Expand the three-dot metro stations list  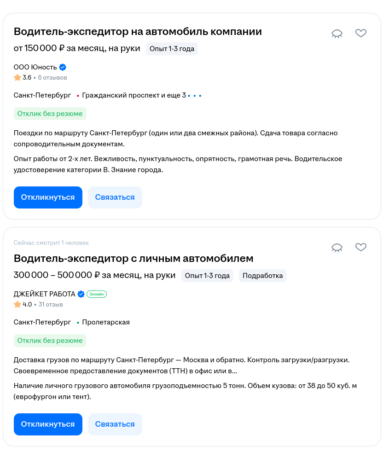pos(195,96)
